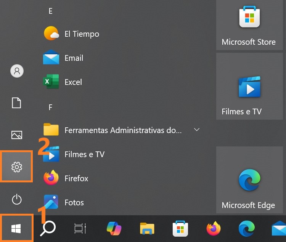Open Mail from the taskbar
Image resolution: width=286 pixels, height=242 pixels.
279,229
